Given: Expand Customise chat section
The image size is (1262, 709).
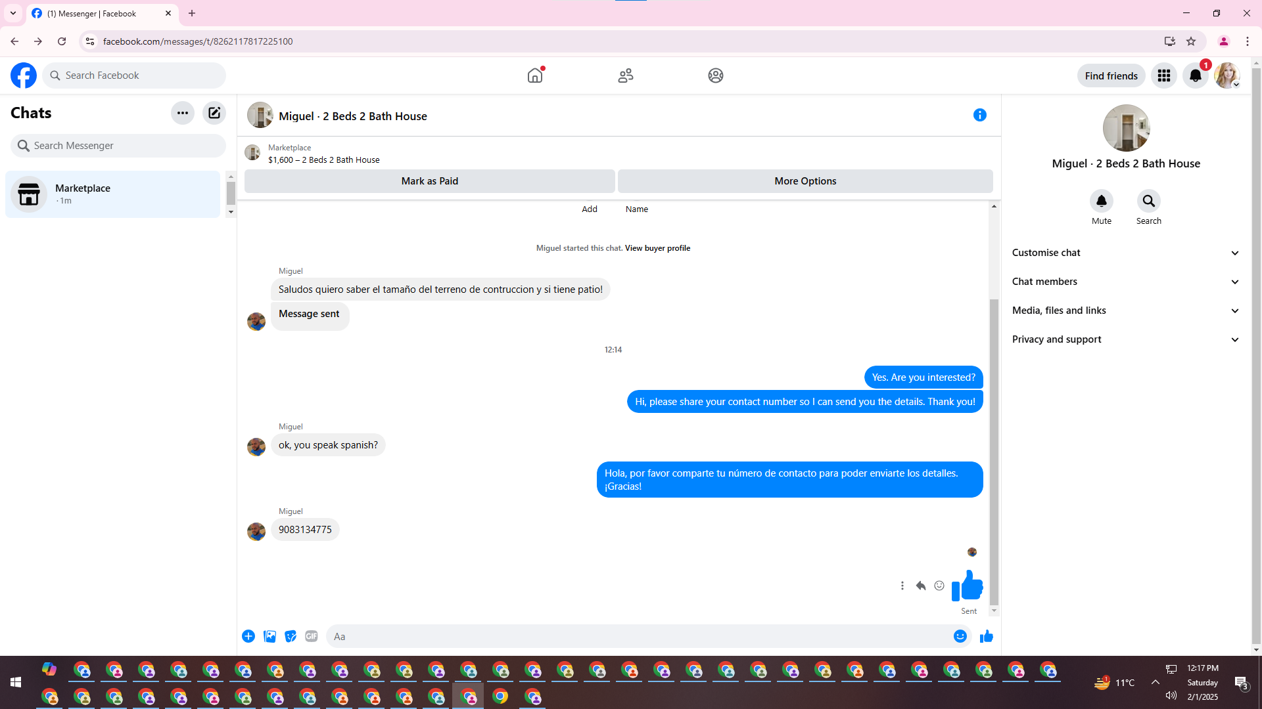Looking at the screenshot, I should (x=1126, y=253).
